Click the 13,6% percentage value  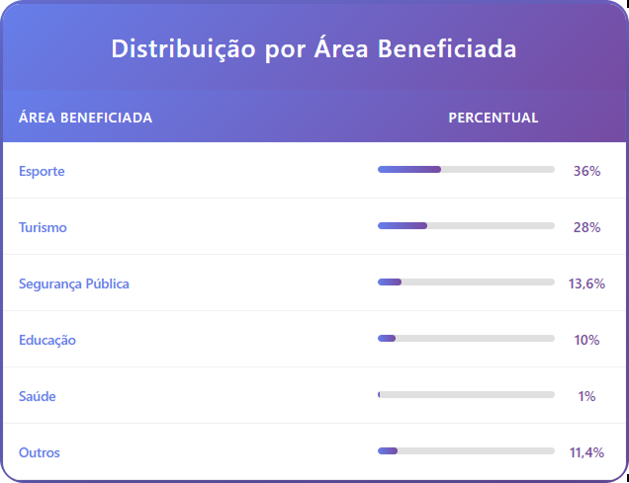586,283
